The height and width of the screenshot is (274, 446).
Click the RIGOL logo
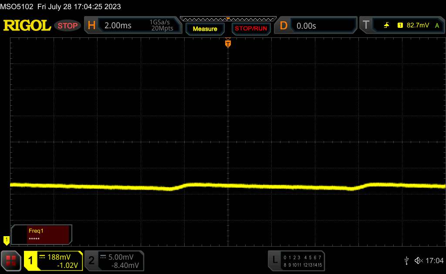(x=27, y=26)
